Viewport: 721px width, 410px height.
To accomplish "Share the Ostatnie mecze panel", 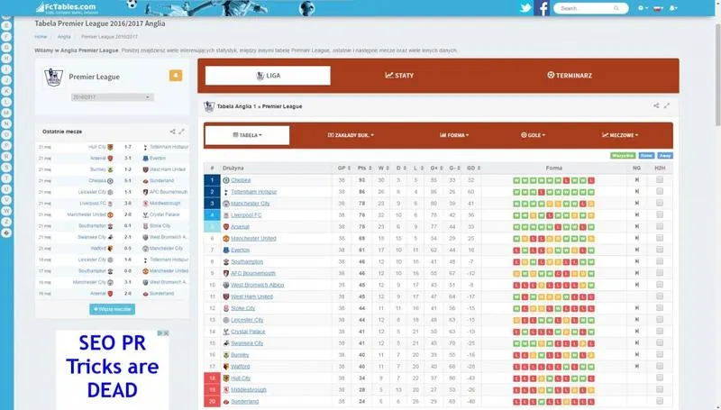I will [x=172, y=132].
